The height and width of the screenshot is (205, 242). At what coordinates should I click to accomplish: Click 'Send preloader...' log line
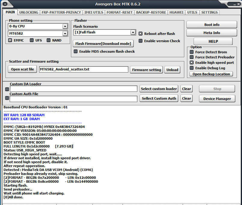click(x=18, y=189)
